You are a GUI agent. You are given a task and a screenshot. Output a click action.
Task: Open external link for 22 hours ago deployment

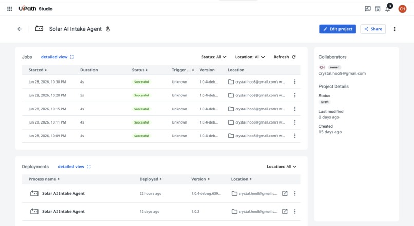285,193
